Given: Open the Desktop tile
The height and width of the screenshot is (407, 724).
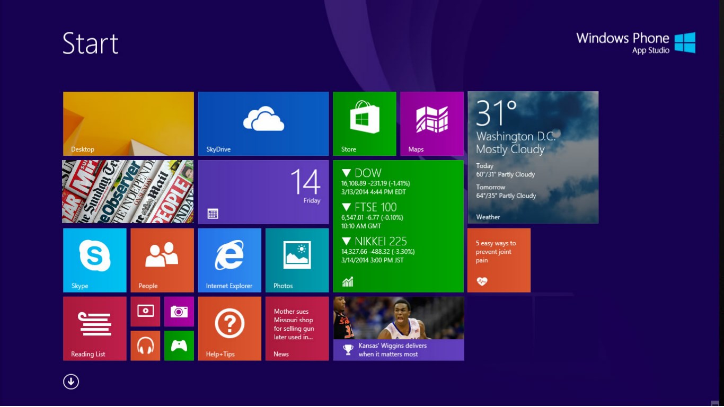Looking at the screenshot, I should pyautogui.click(x=128, y=123).
